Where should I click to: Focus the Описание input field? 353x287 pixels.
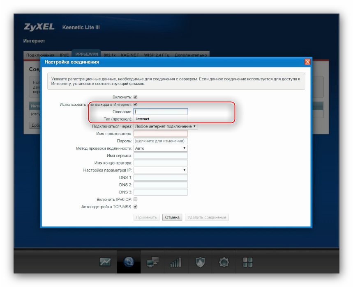click(x=161, y=112)
